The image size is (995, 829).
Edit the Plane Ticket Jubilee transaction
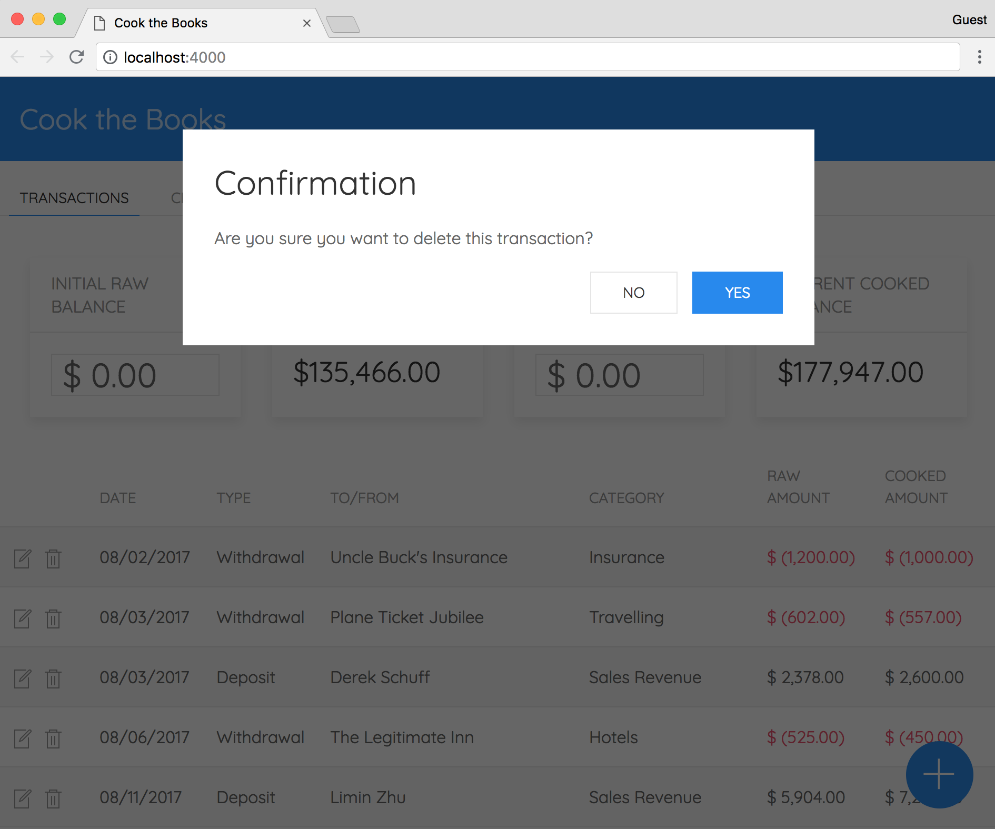(x=23, y=618)
